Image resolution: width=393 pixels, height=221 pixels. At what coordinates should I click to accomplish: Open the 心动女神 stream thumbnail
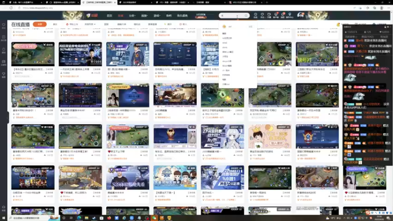coord(33,54)
